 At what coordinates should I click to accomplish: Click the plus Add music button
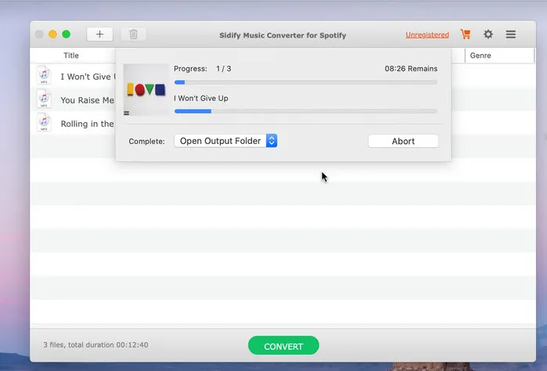pos(99,34)
